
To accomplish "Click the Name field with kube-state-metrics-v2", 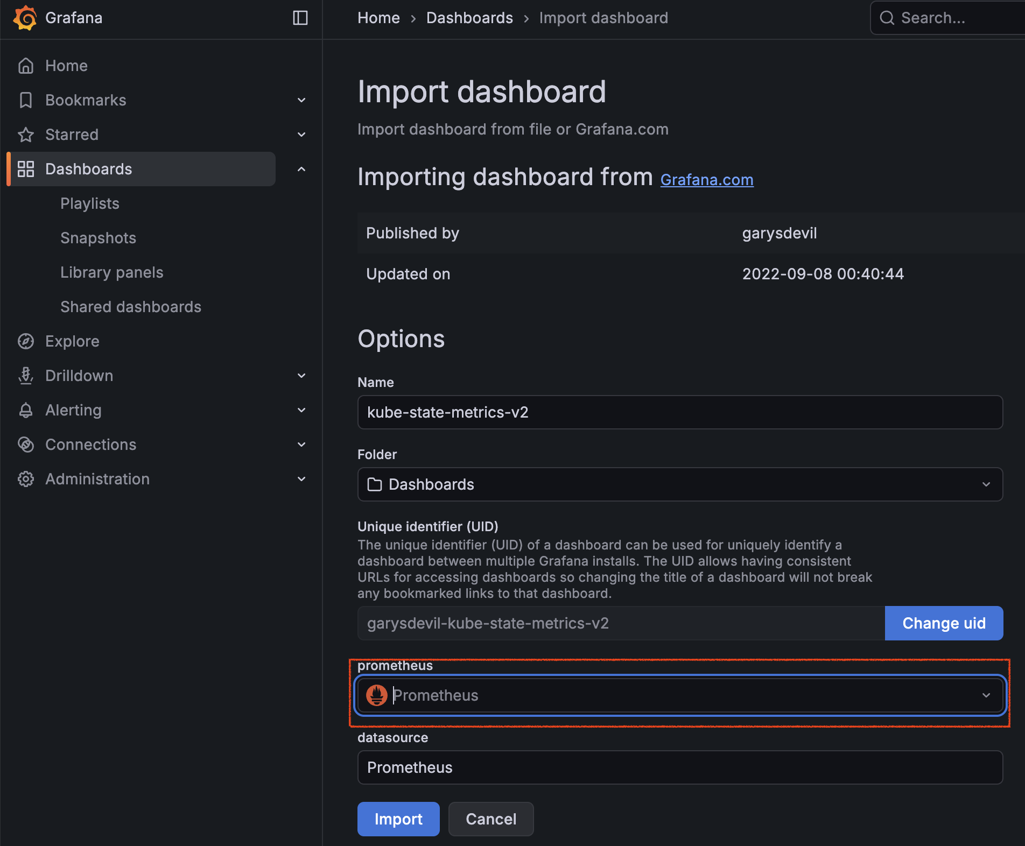I will [679, 412].
